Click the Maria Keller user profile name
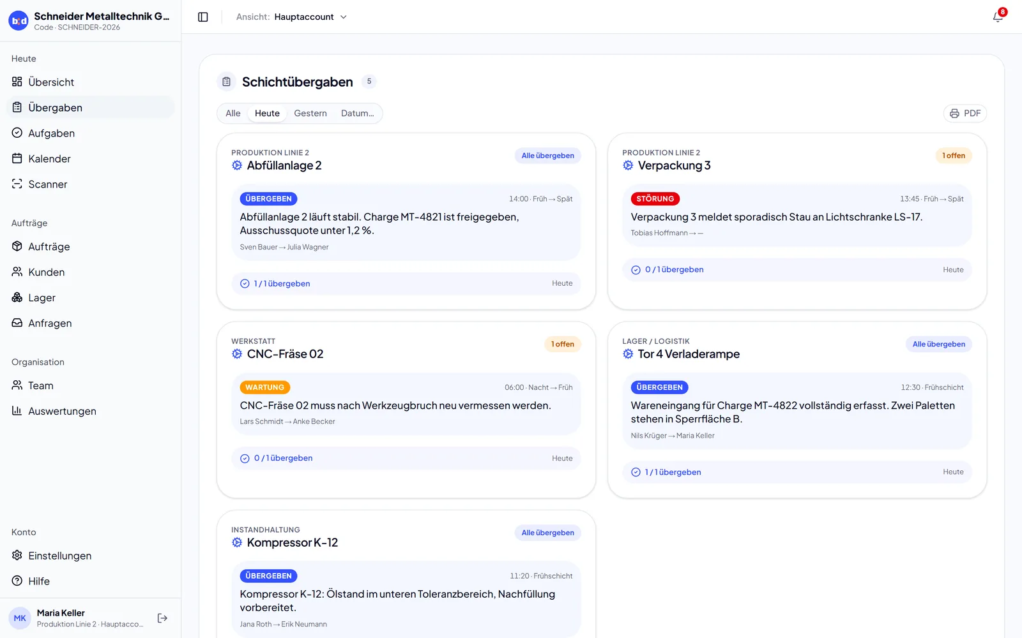 coord(61,613)
